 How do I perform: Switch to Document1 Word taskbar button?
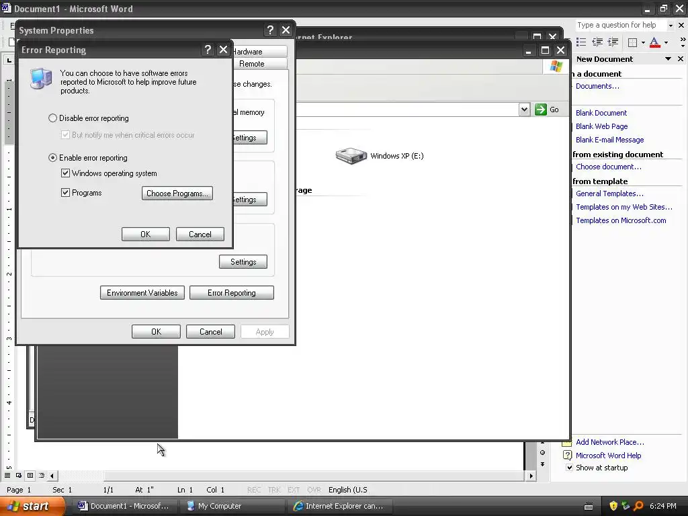coord(124,506)
